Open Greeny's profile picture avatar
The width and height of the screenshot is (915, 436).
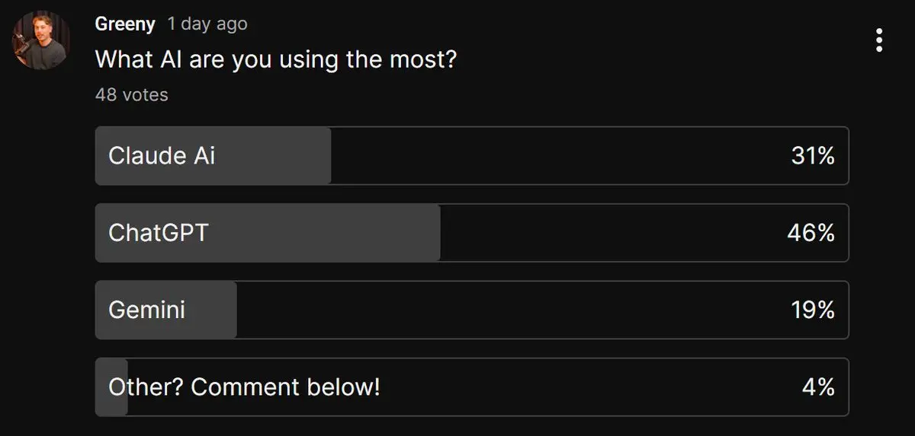[x=40, y=40]
